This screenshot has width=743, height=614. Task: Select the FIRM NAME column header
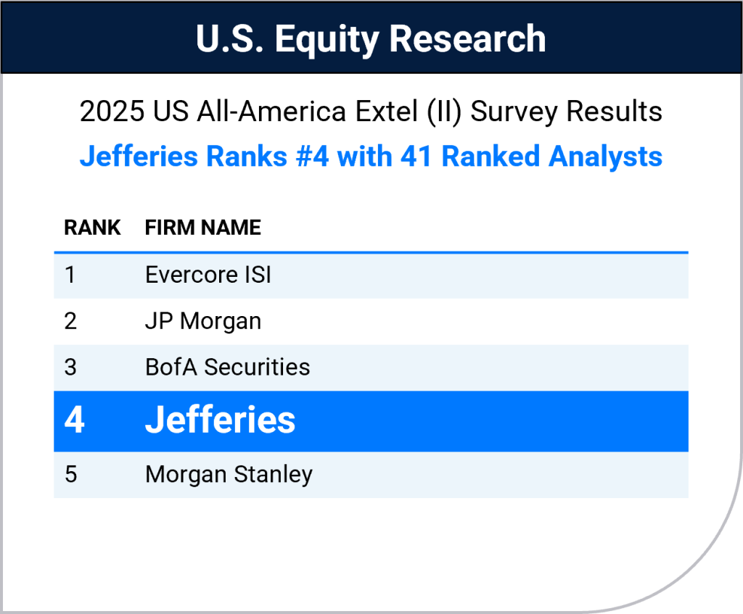coord(202,228)
